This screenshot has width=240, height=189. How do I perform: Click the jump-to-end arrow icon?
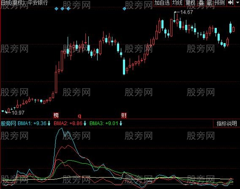231,3
